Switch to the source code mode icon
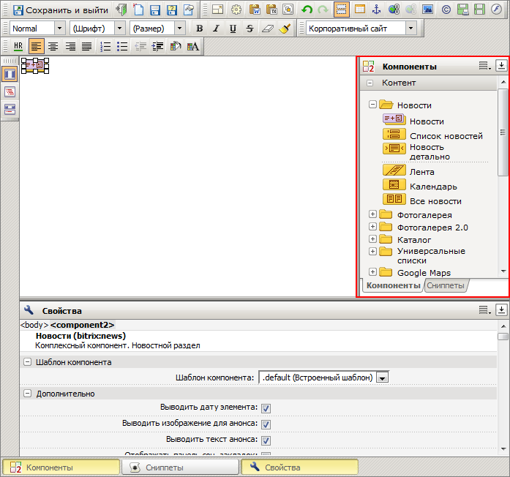510x477 pixels. 10,91
